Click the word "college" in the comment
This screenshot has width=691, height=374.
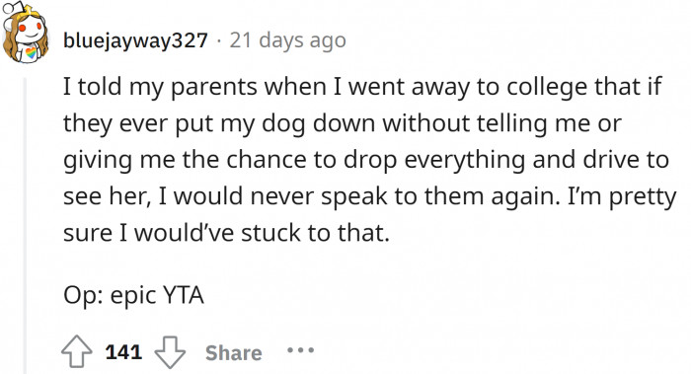click(547, 88)
